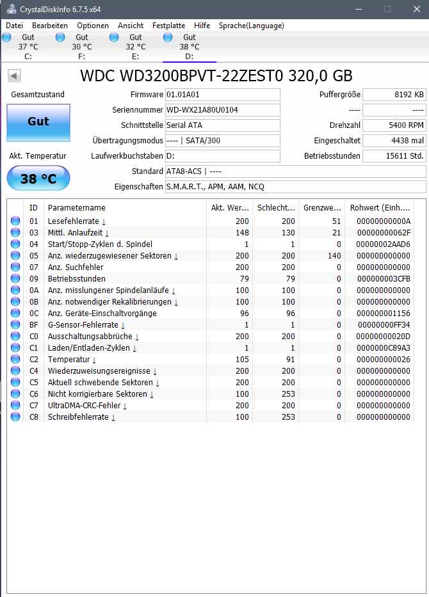Click the Eigenschaften field S.M.A.R.T., APM
The height and width of the screenshot is (597, 429).
(x=296, y=187)
